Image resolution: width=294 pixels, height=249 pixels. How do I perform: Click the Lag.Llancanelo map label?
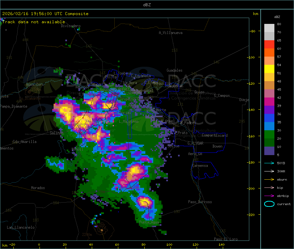pos(21,227)
